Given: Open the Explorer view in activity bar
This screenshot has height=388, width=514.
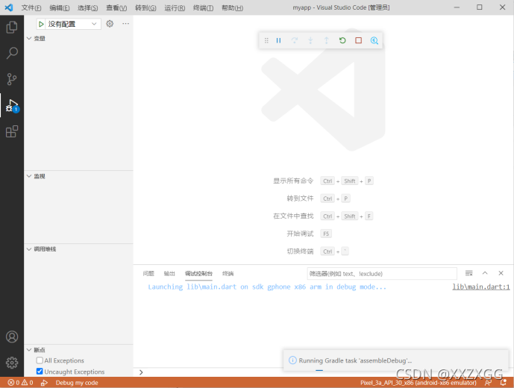Looking at the screenshot, I should [12, 27].
